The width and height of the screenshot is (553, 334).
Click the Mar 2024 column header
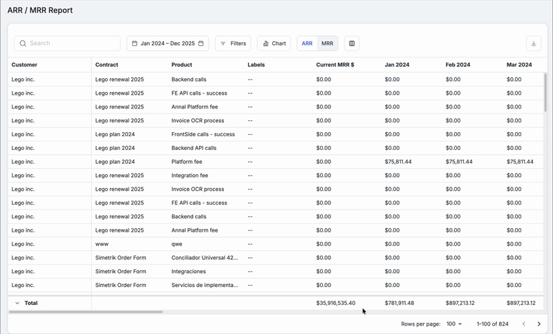point(519,64)
